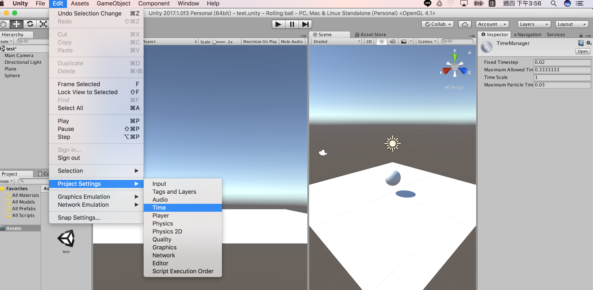
Task: Click the Pause button in the toolbar
Action: pos(292,24)
